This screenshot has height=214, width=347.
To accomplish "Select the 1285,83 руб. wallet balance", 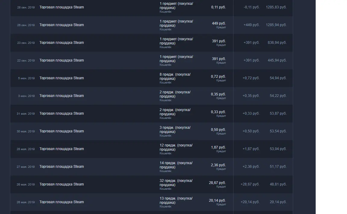I will click(x=276, y=7).
